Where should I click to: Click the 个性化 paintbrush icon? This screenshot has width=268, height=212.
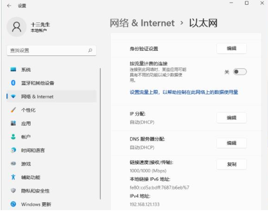click(13, 110)
